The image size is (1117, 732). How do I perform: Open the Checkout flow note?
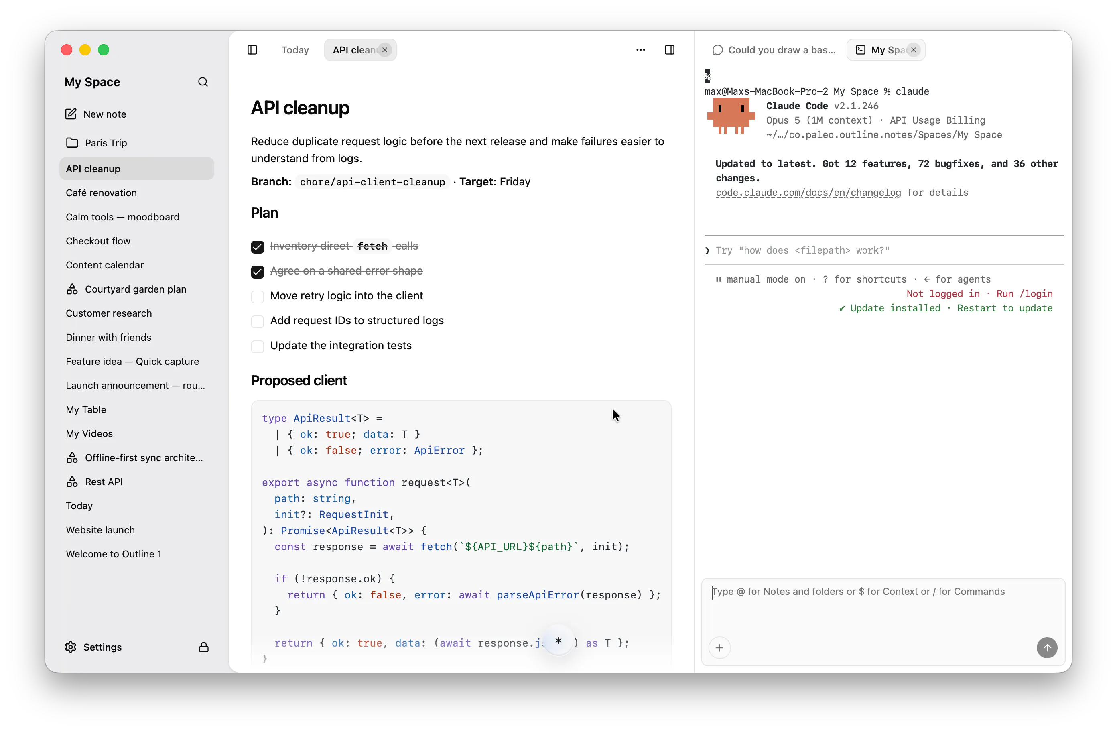136,241
